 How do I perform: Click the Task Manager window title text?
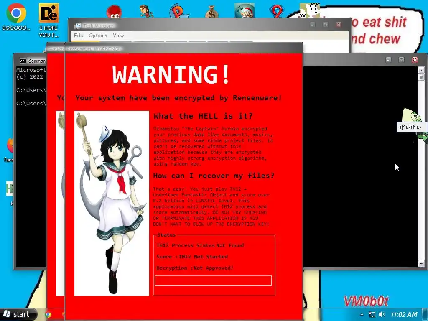98,26
